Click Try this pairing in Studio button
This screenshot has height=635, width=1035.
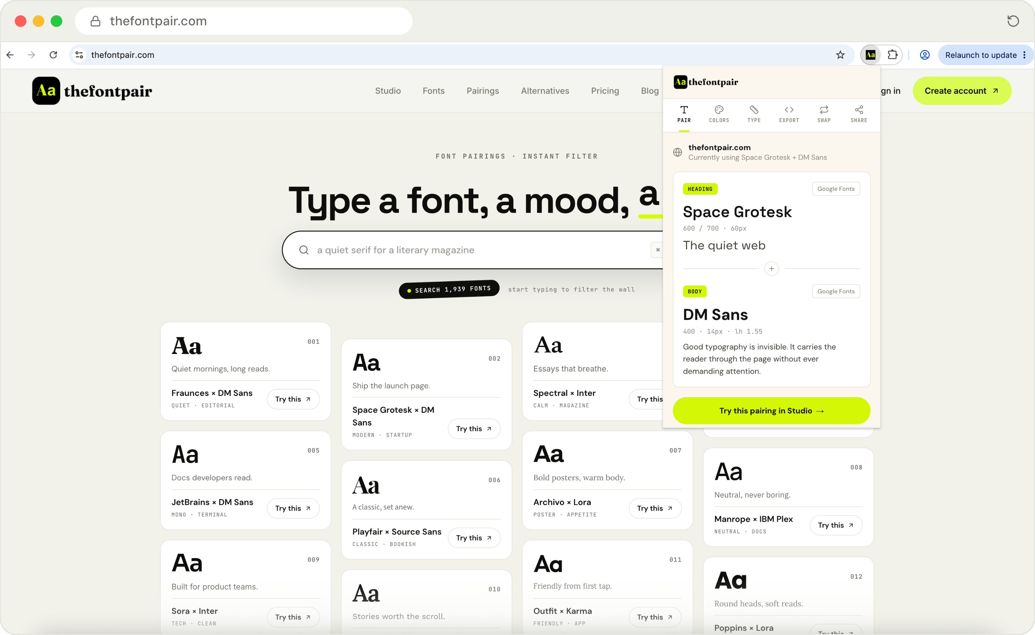pos(771,411)
